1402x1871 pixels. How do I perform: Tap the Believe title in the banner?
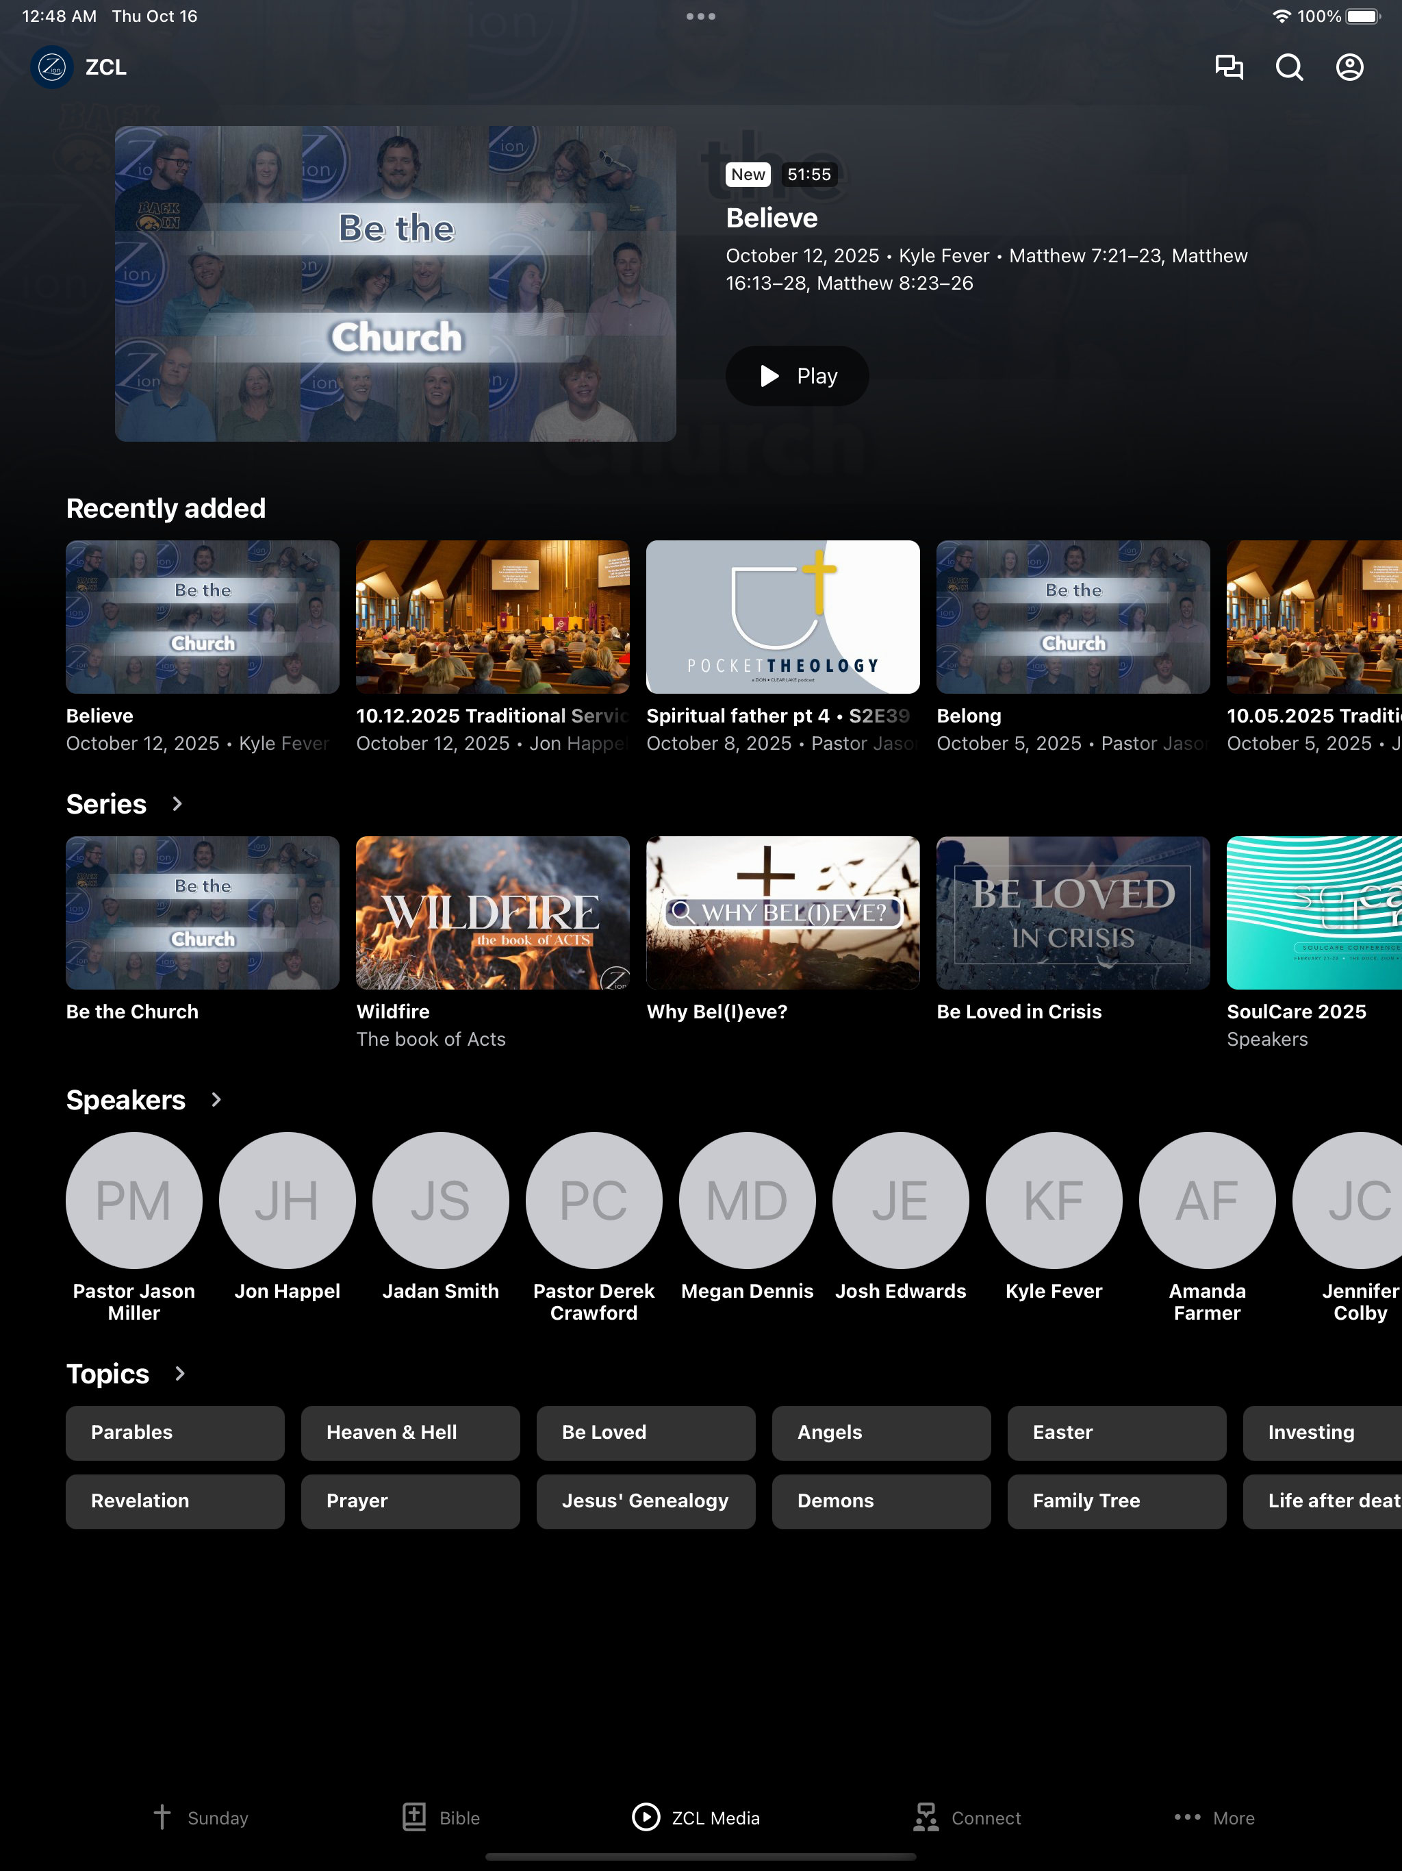pyautogui.click(x=772, y=218)
